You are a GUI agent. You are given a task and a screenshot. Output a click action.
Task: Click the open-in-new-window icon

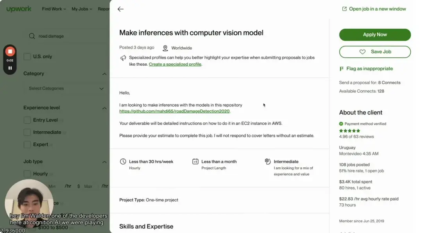point(344,9)
